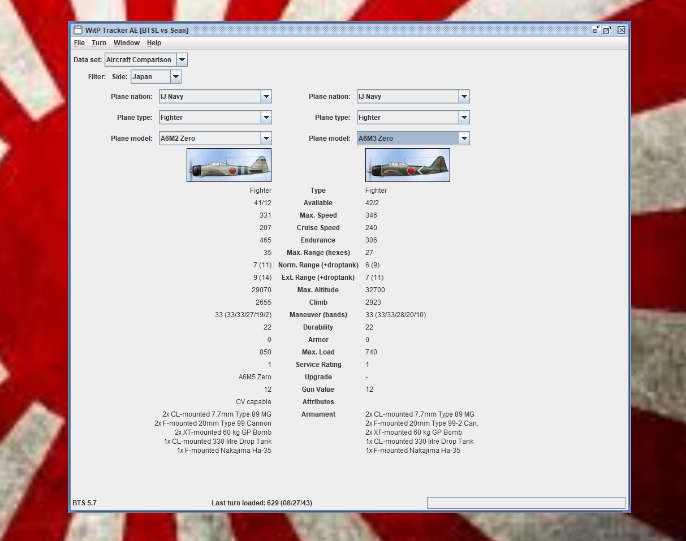Screen dimensions: 686x541
Task: Open the A6M3 Zero plane model dropdown
Action: (464, 139)
